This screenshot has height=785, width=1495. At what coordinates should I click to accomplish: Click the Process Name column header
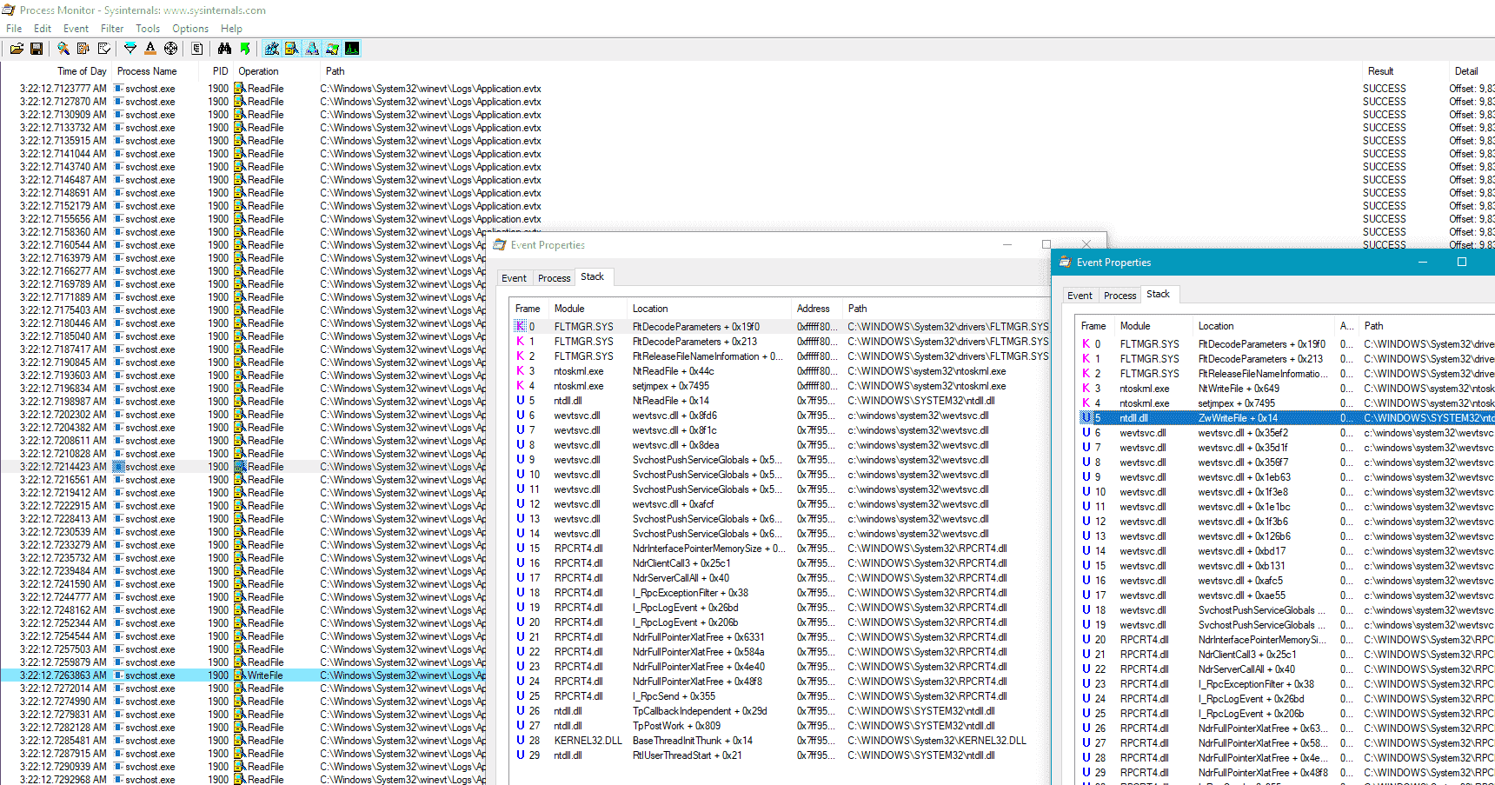(x=156, y=71)
